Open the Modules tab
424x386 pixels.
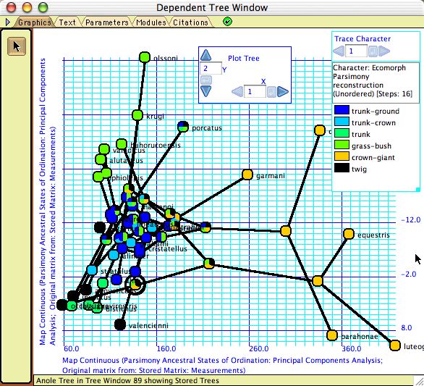click(x=151, y=22)
